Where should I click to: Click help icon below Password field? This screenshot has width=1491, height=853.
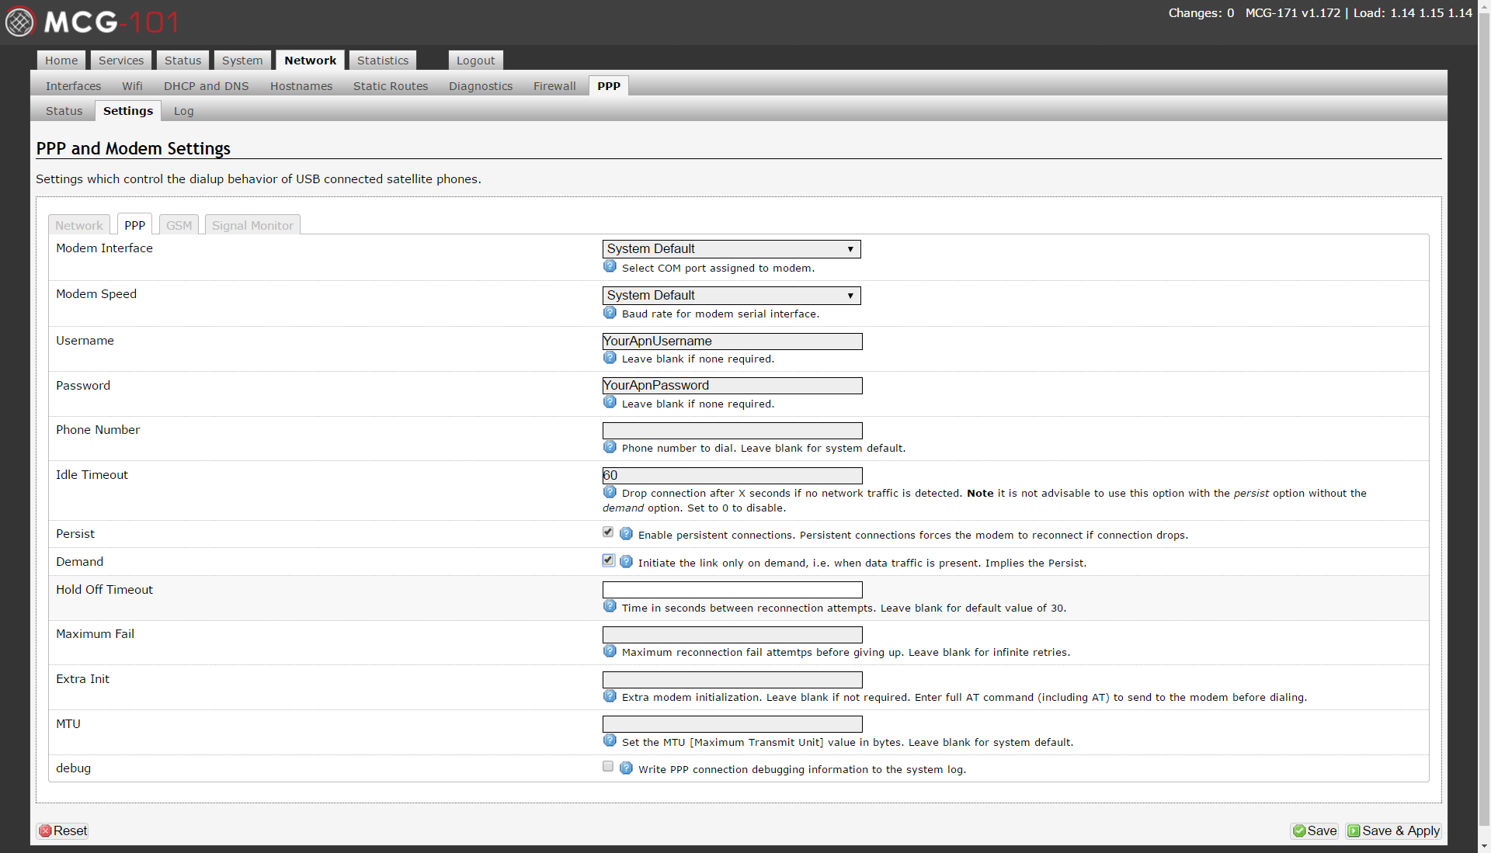(610, 402)
